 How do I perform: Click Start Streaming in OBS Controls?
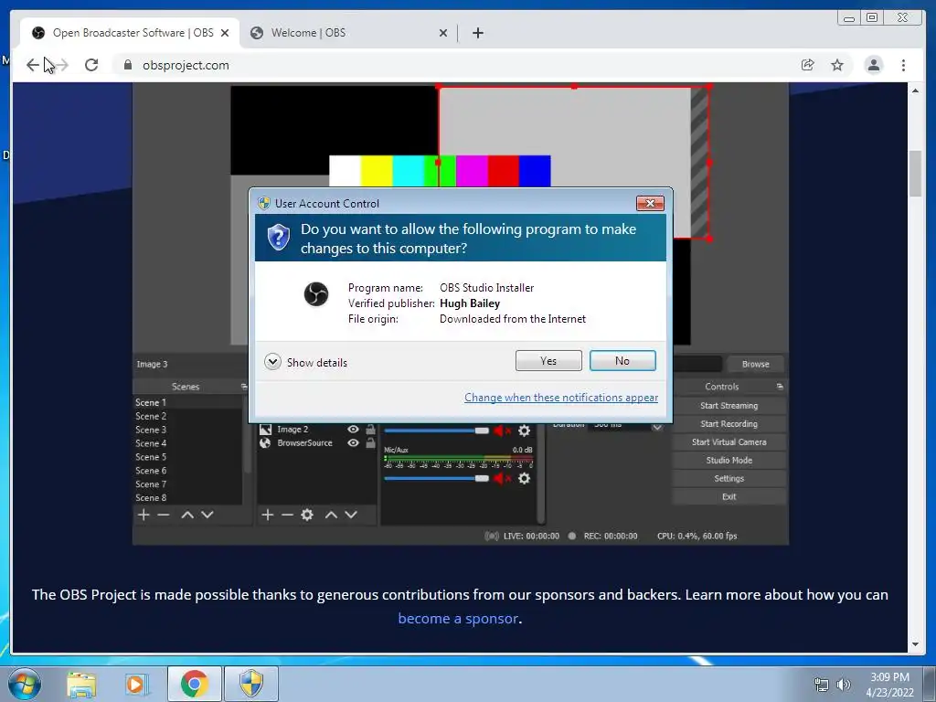[729, 406]
